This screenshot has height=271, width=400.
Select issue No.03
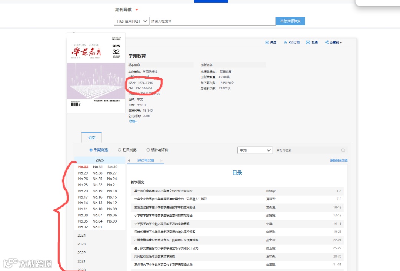point(112,221)
